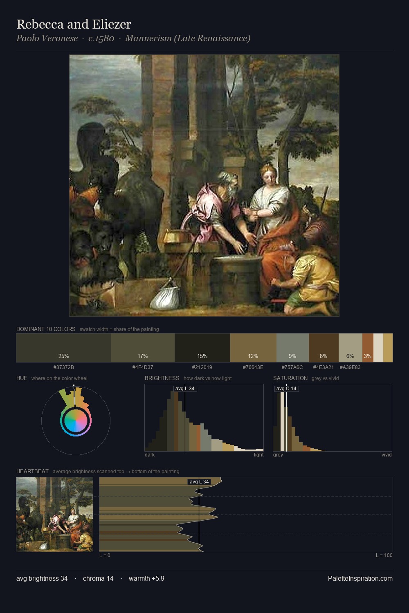
Task: Click the 'grey' axis label
Action: point(278,454)
